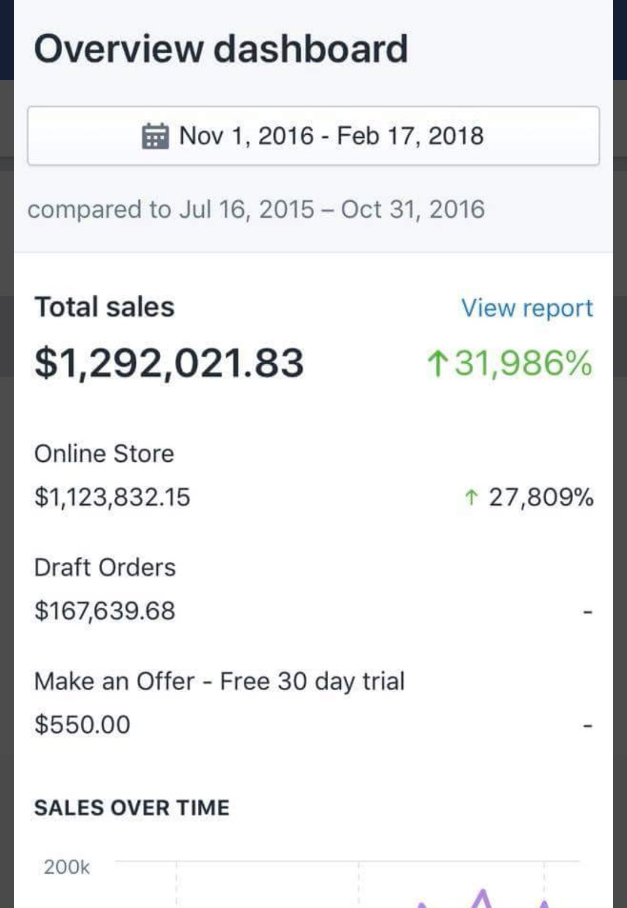Viewport: 627px width, 908px height.
Task: Click the 200k axis label on chart
Action: [x=67, y=867]
